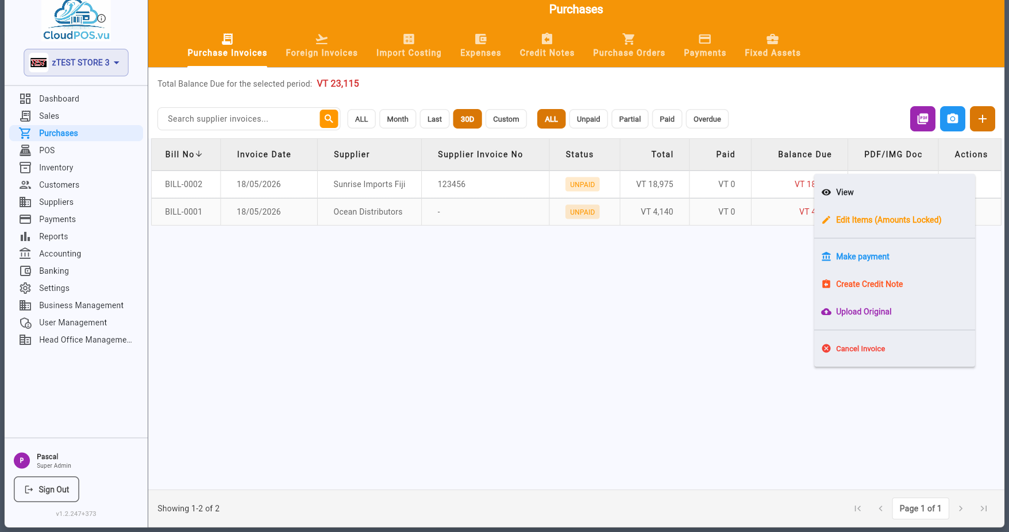Open Payments in the left sidebar

click(x=76, y=219)
